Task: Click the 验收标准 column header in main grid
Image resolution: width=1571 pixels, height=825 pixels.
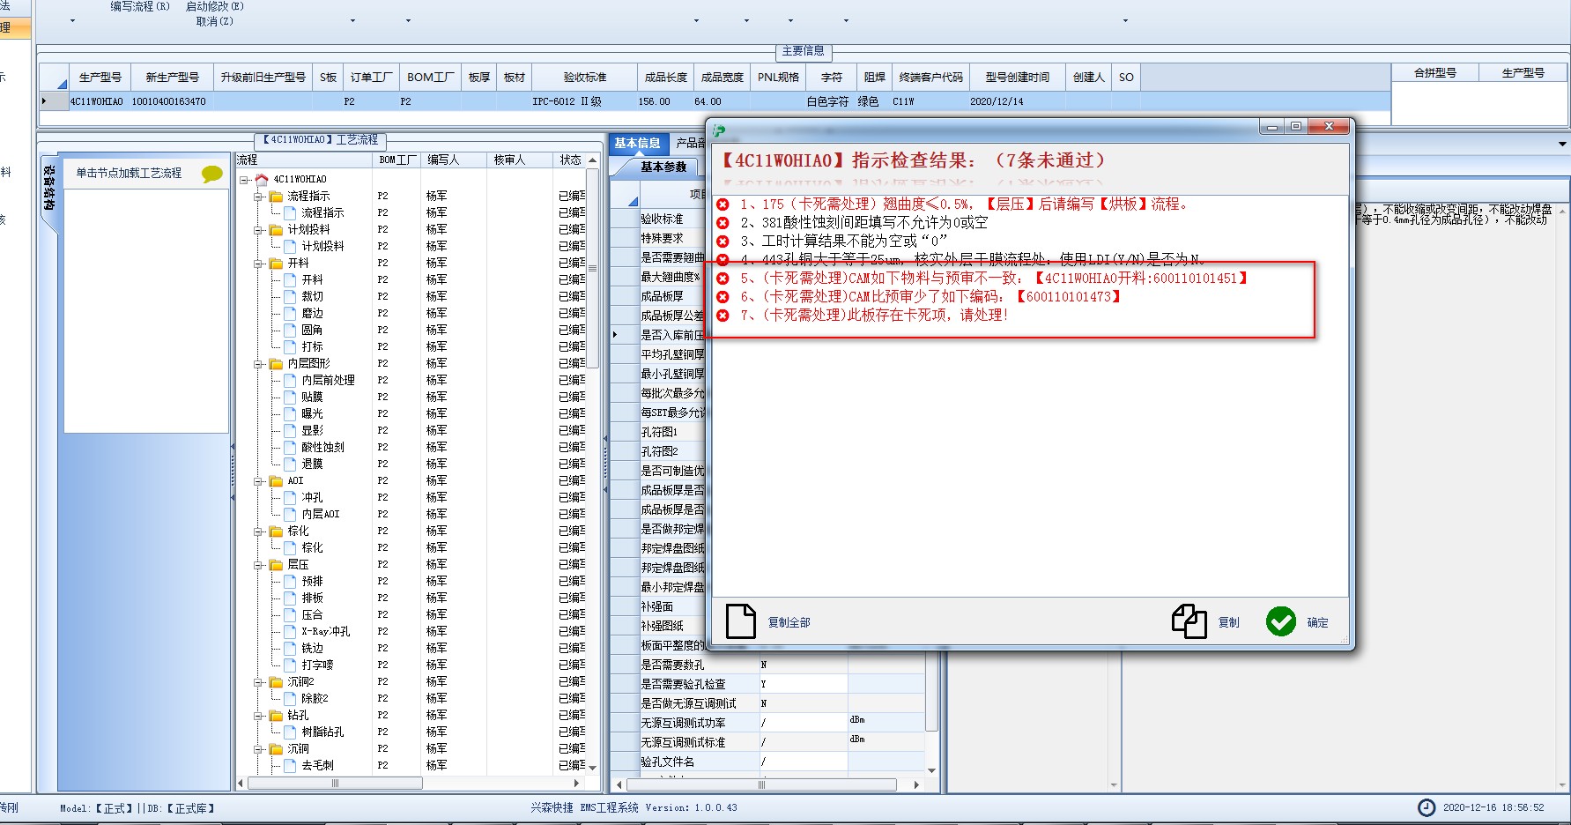Action: point(584,78)
